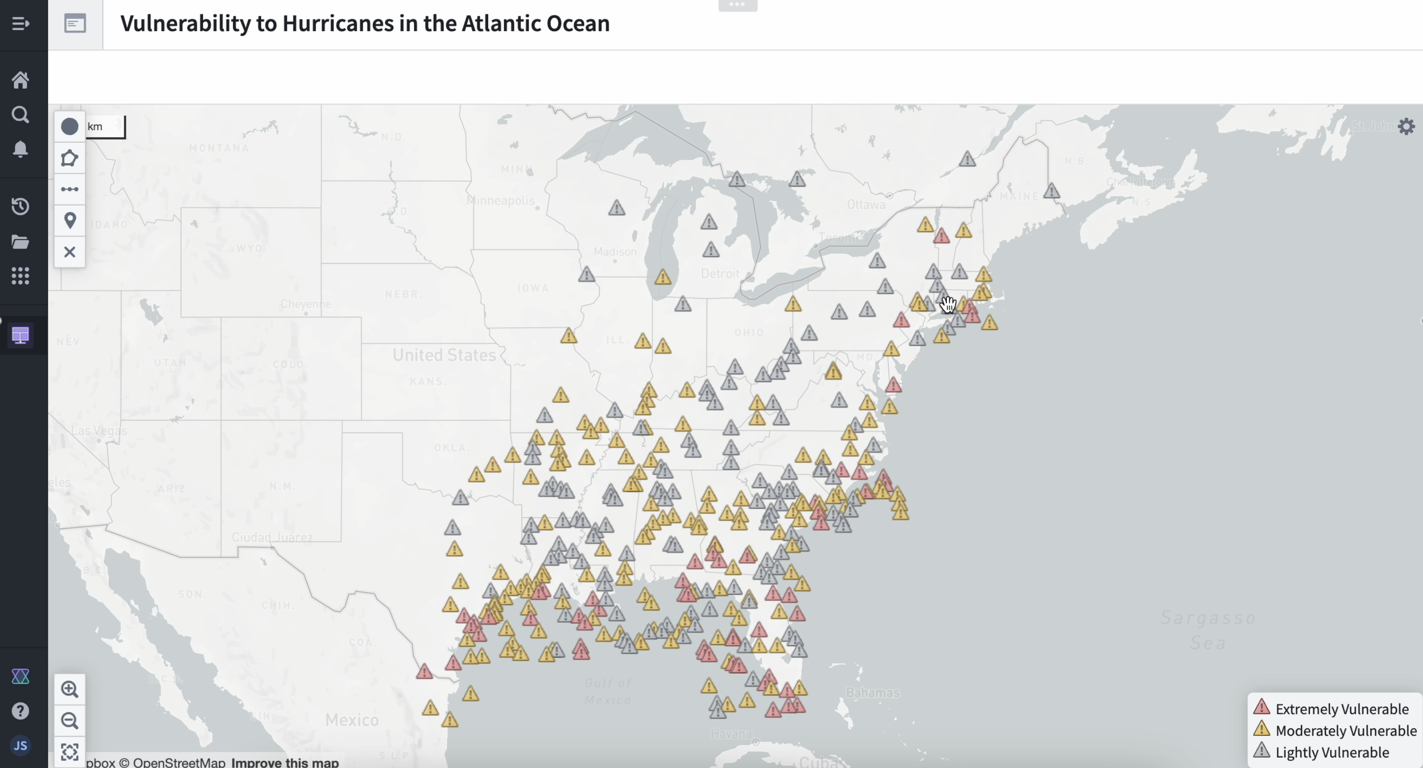Open the Home page icon

[21, 80]
